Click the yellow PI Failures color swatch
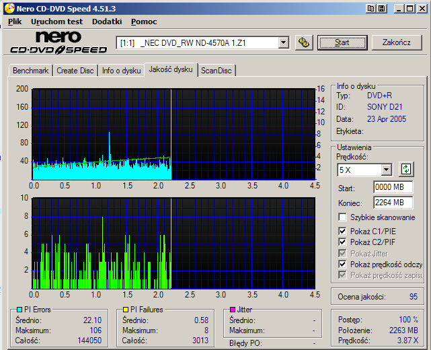Screen dimensions: 431x350 [126, 310]
